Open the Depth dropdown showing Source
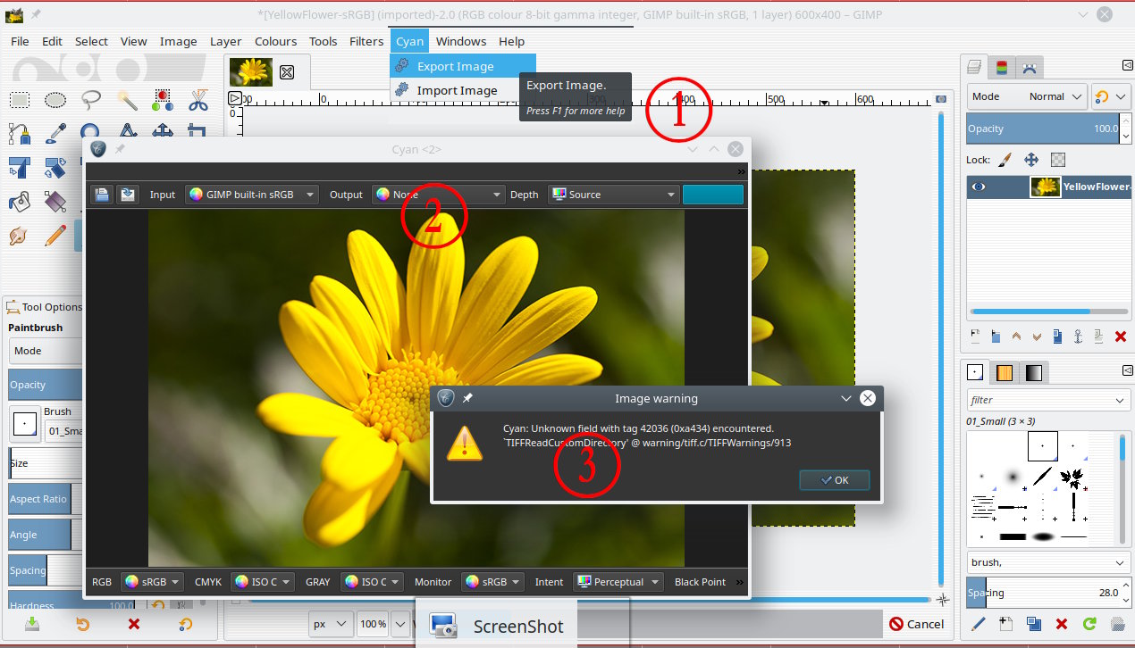 coord(614,194)
